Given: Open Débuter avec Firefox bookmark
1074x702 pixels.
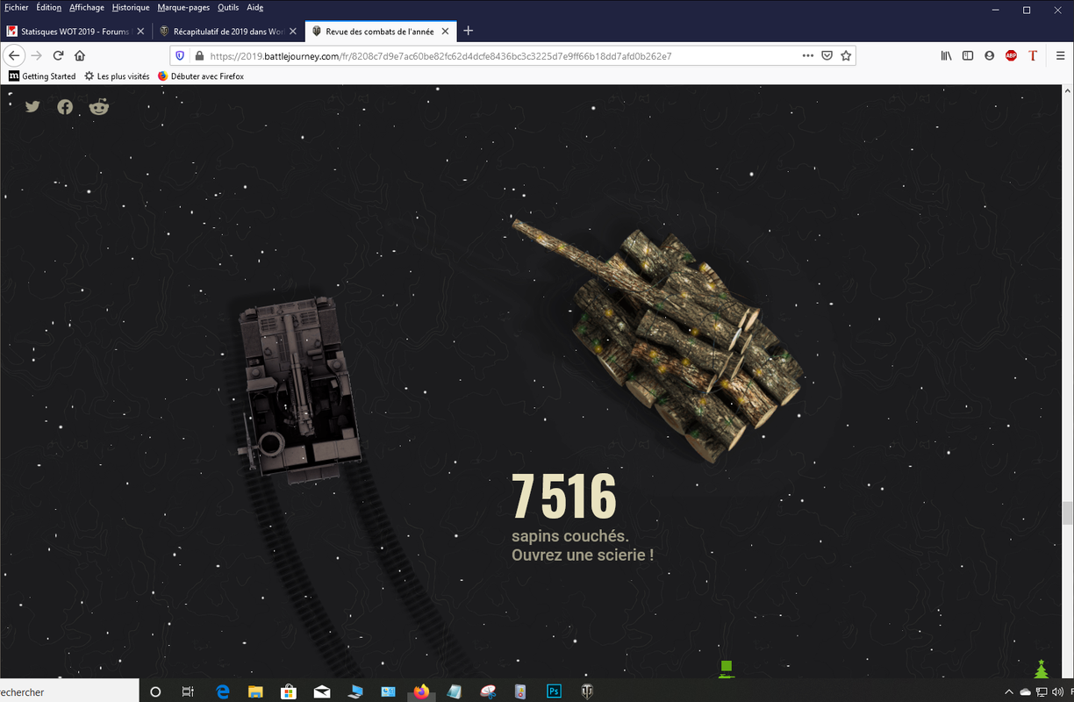Looking at the screenshot, I should coord(201,76).
